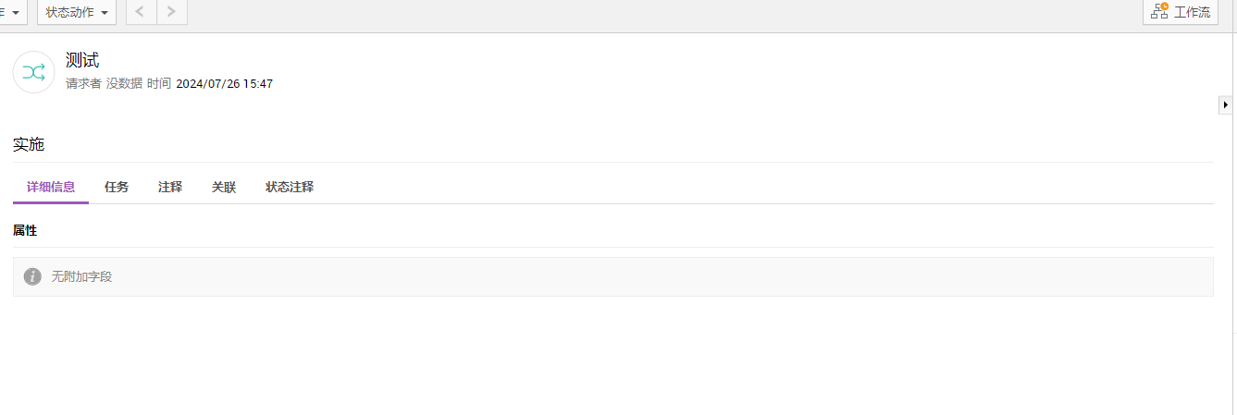Switch to the 详细信息 tab
The width and height of the screenshot is (1237, 415).
(x=51, y=187)
